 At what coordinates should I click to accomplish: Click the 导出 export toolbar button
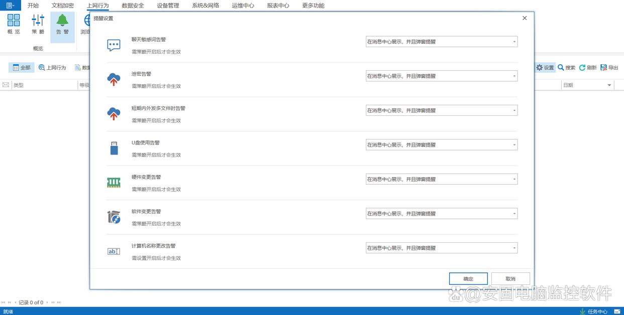coord(609,68)
